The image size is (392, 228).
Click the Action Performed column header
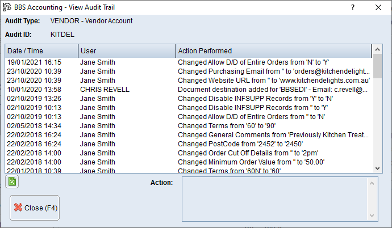[x=273, y=51]
